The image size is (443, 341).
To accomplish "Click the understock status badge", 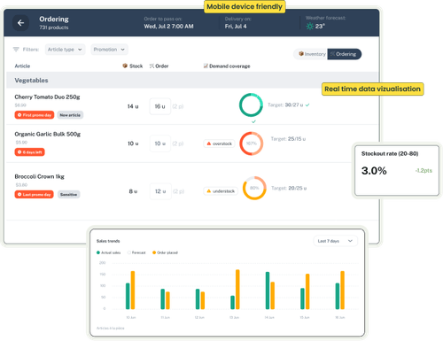I will tap(221, 191).
